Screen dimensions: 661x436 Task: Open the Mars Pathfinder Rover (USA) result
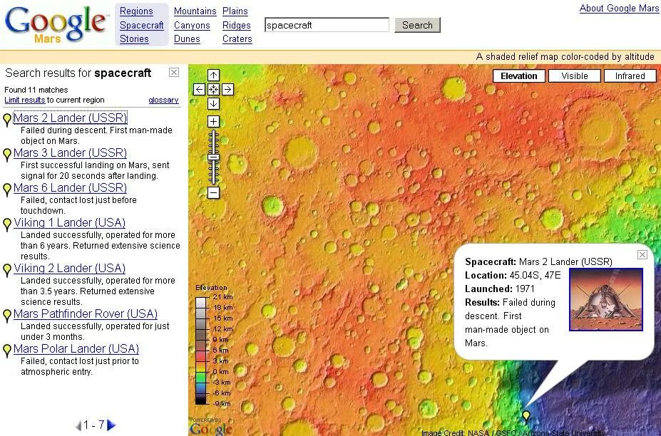[x=86, y=313]
